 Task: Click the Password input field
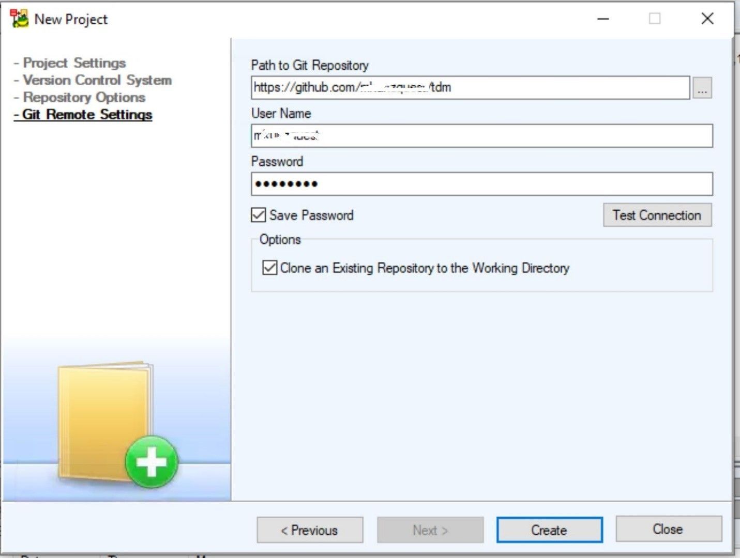tap(482, 184)
